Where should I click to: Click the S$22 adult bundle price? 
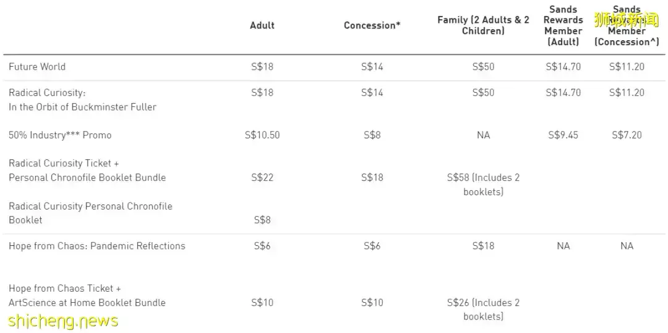point(262,177)
